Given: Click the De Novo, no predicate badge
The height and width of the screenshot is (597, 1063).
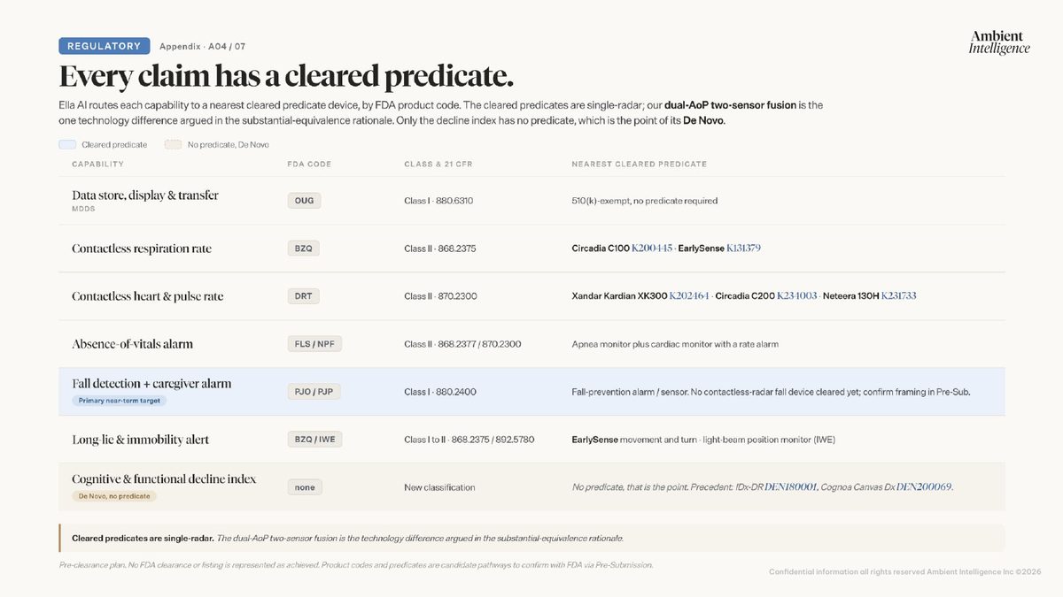Looking at the screenshot, I should (114, 496).
